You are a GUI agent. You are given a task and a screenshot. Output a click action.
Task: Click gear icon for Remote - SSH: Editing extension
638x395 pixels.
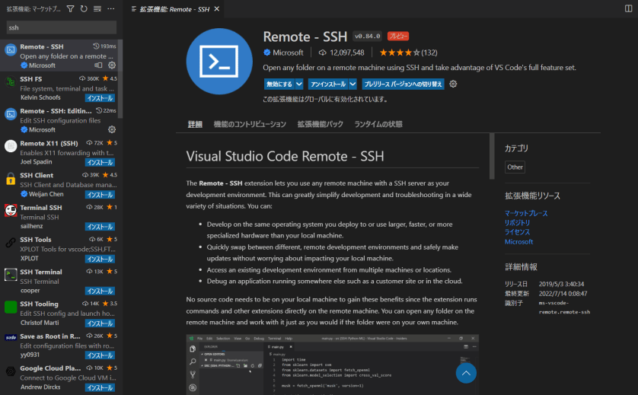click(x=112, y=130)
